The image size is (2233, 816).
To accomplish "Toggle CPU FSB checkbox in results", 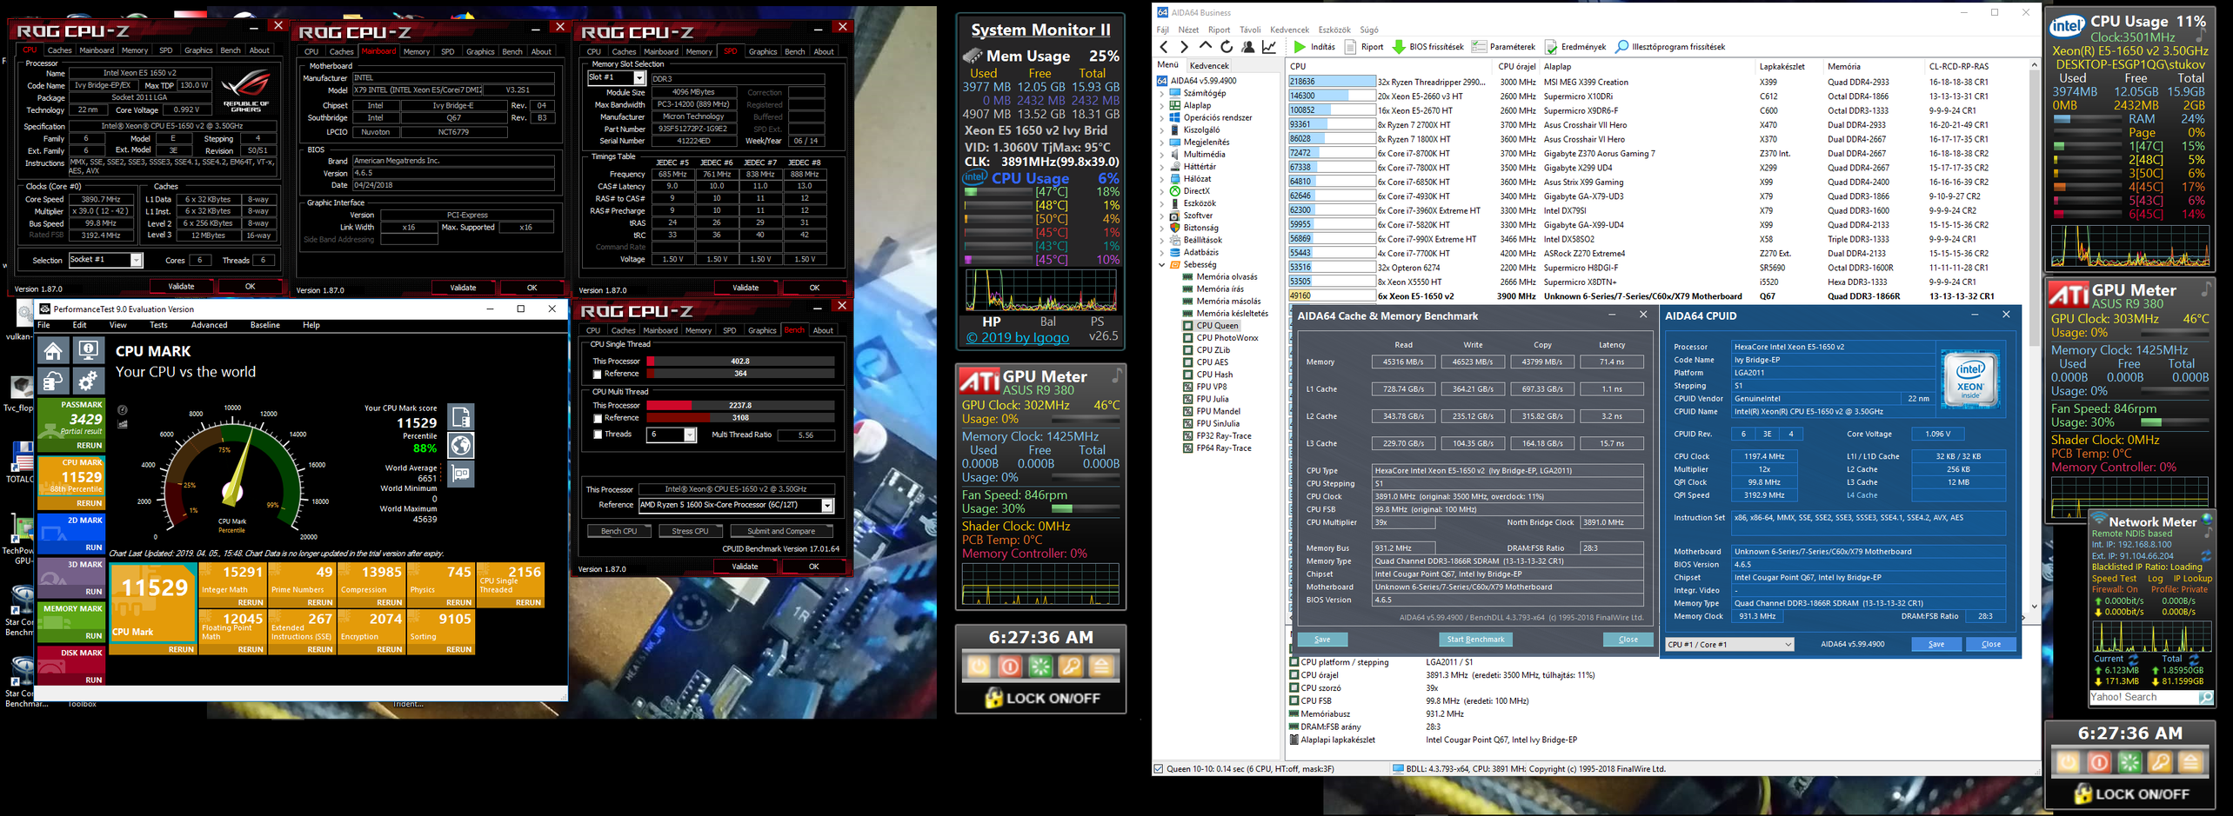I will point(1294,701).
